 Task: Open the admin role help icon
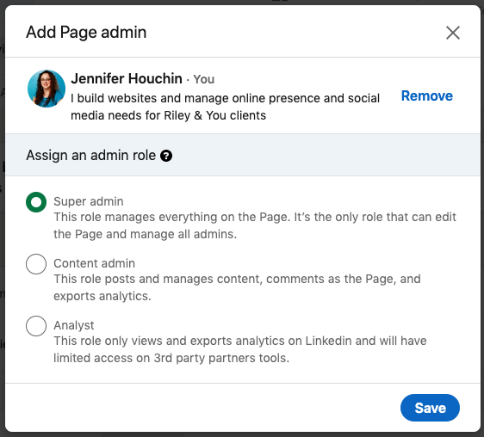(166, 156)
